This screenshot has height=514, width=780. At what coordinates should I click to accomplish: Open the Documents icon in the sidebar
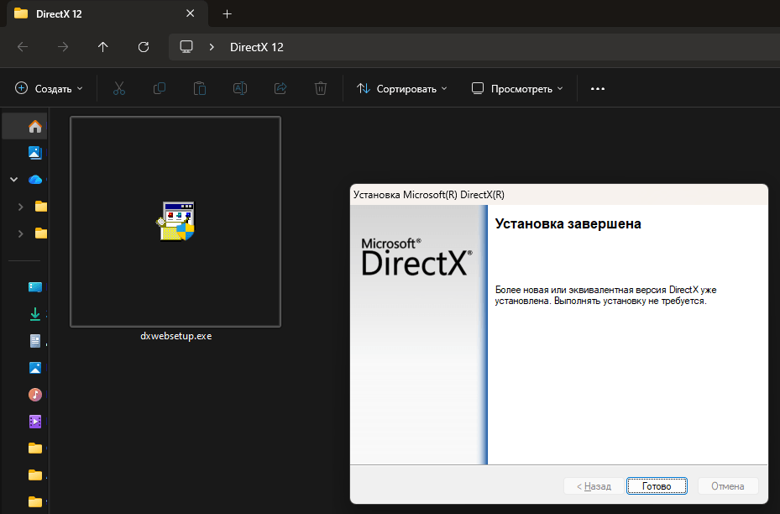click(x=35, y=341)
